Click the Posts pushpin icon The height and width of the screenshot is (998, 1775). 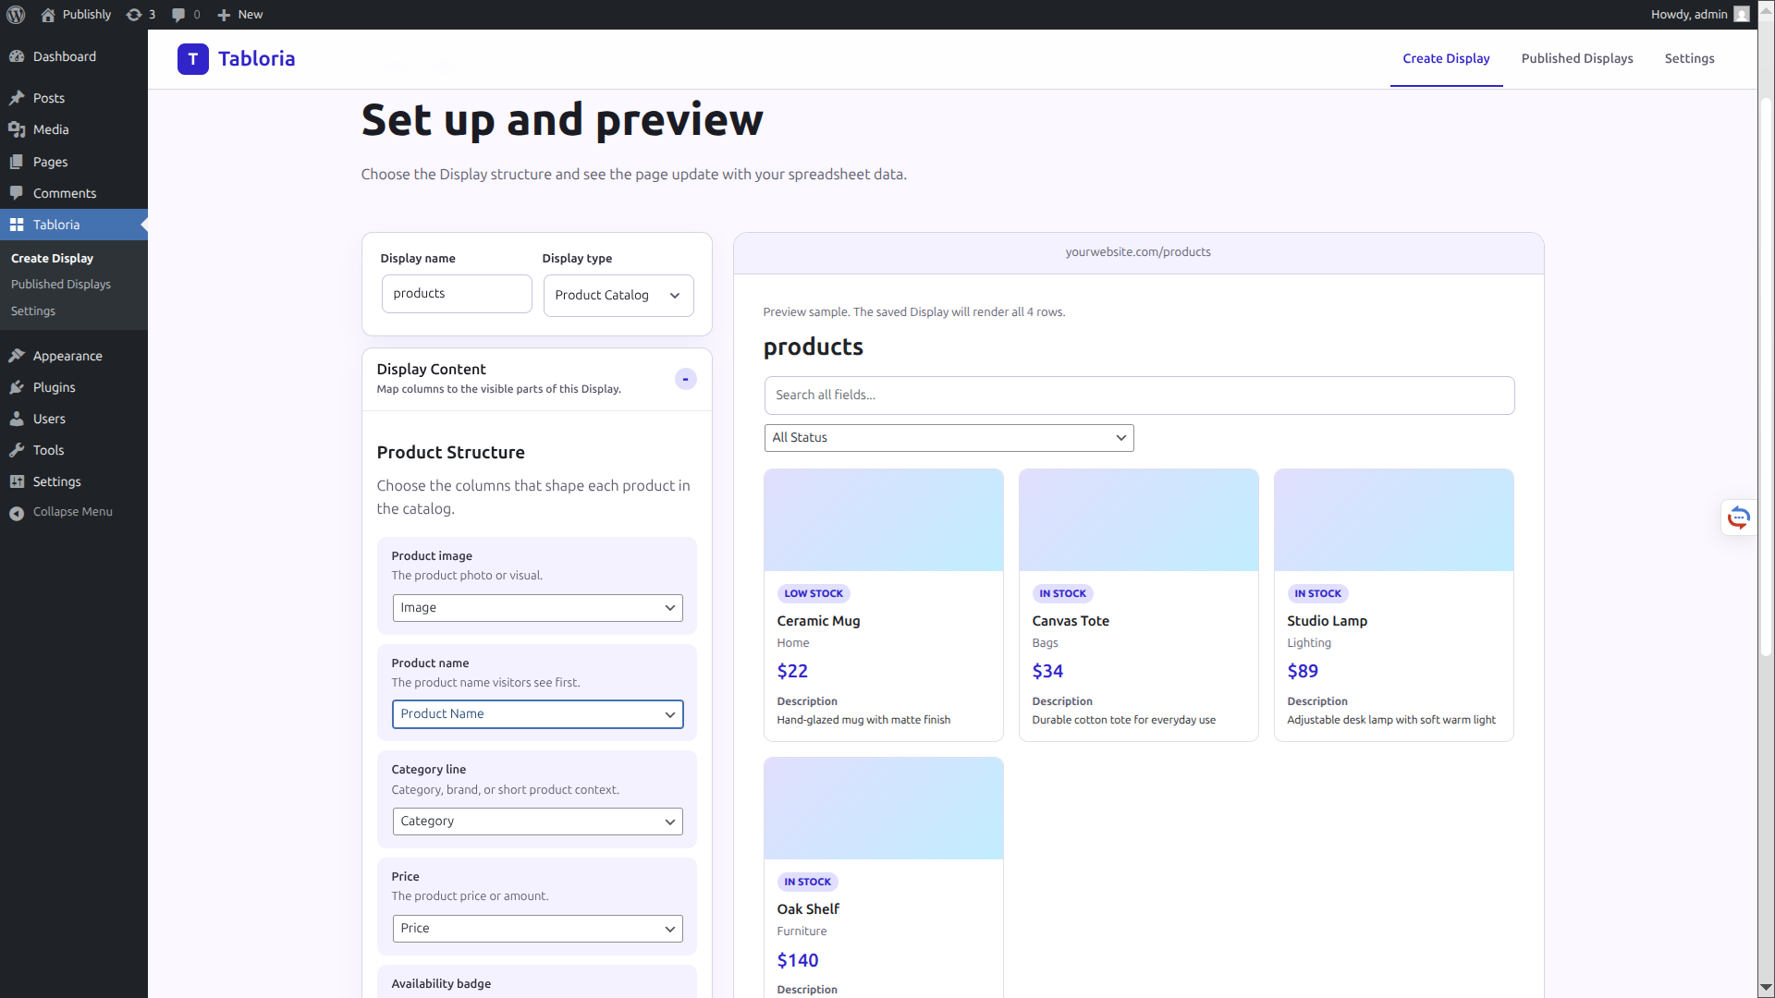17,98
